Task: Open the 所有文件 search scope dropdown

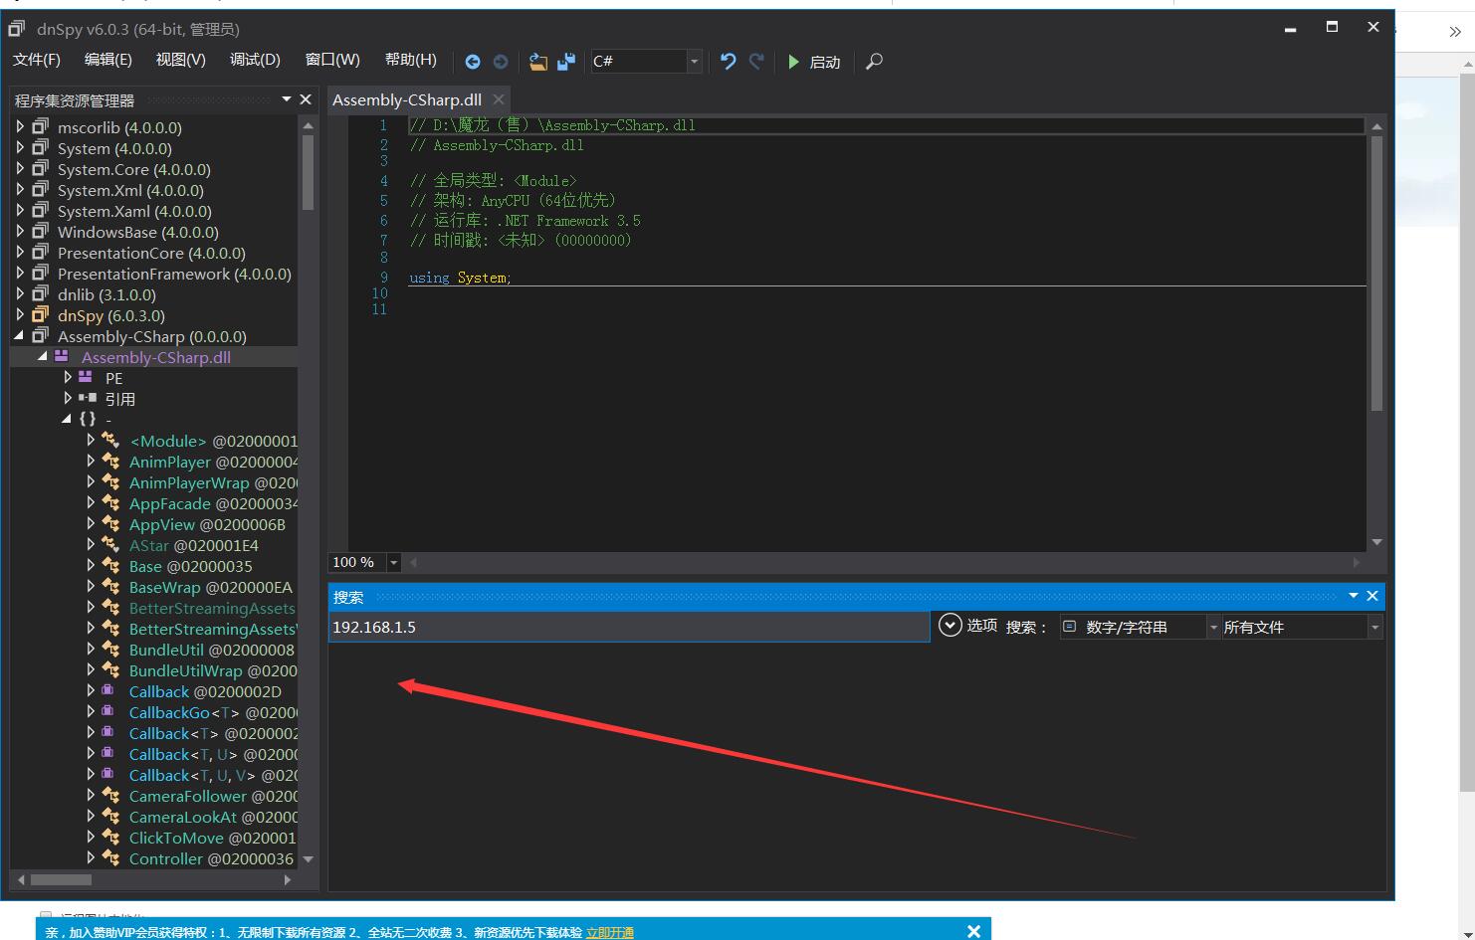Action: (1374, 628)
